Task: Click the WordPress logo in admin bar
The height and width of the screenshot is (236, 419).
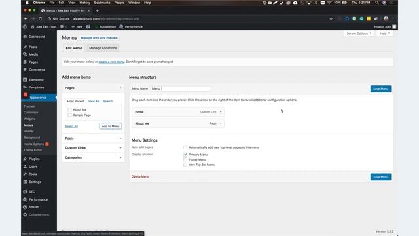Action: (25, 26)
